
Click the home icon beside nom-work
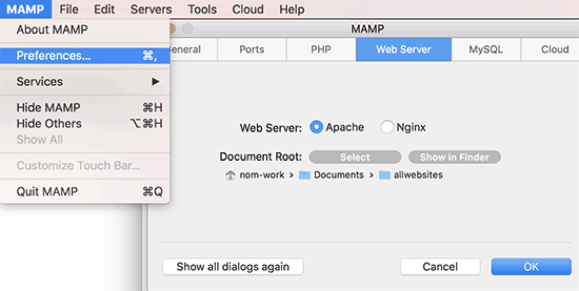tap(230, 175)
